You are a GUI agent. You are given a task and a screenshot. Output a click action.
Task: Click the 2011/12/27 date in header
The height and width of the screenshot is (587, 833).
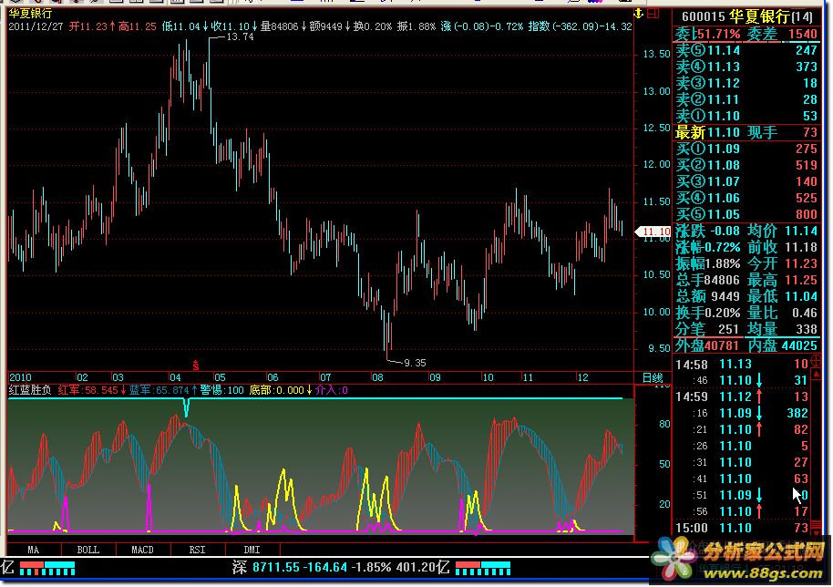(x=36, y=26)
